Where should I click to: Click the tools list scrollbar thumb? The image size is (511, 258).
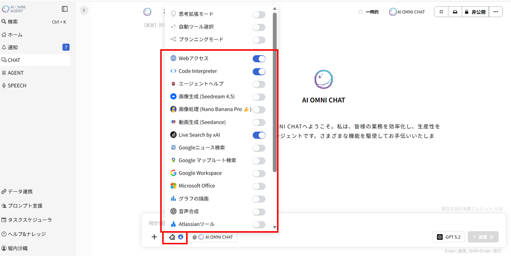click(x=275, y=92)
